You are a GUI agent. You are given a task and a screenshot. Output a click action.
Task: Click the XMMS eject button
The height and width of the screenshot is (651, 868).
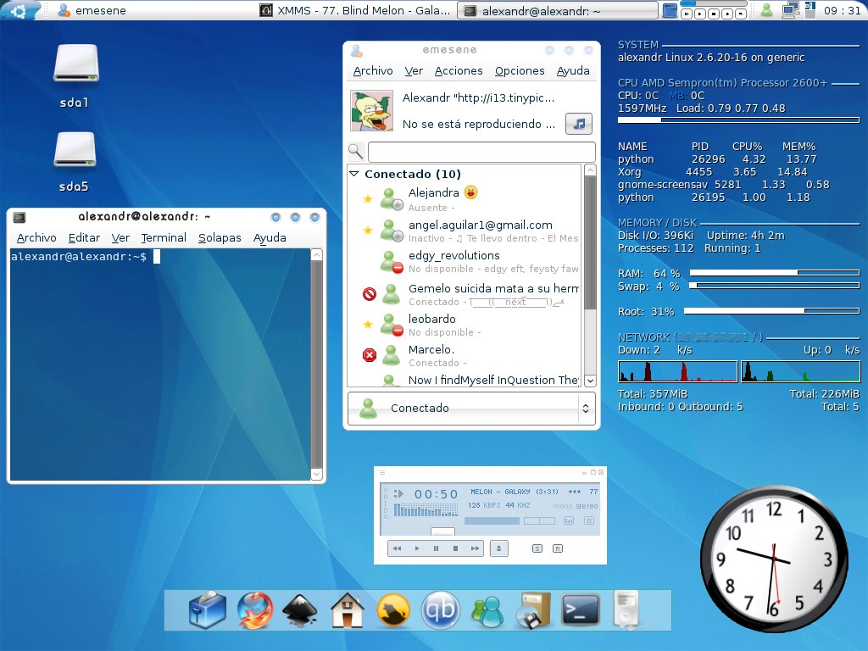point(498,548)
